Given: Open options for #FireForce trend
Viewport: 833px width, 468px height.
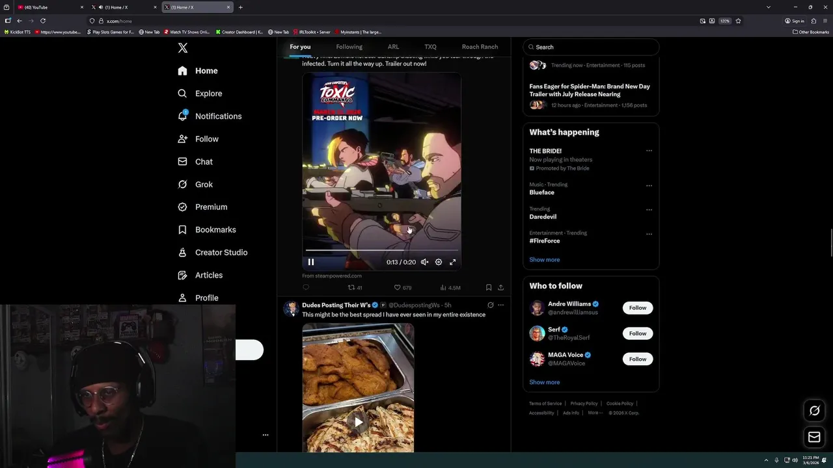Looking at the screenshot, I should coord(649,234).
